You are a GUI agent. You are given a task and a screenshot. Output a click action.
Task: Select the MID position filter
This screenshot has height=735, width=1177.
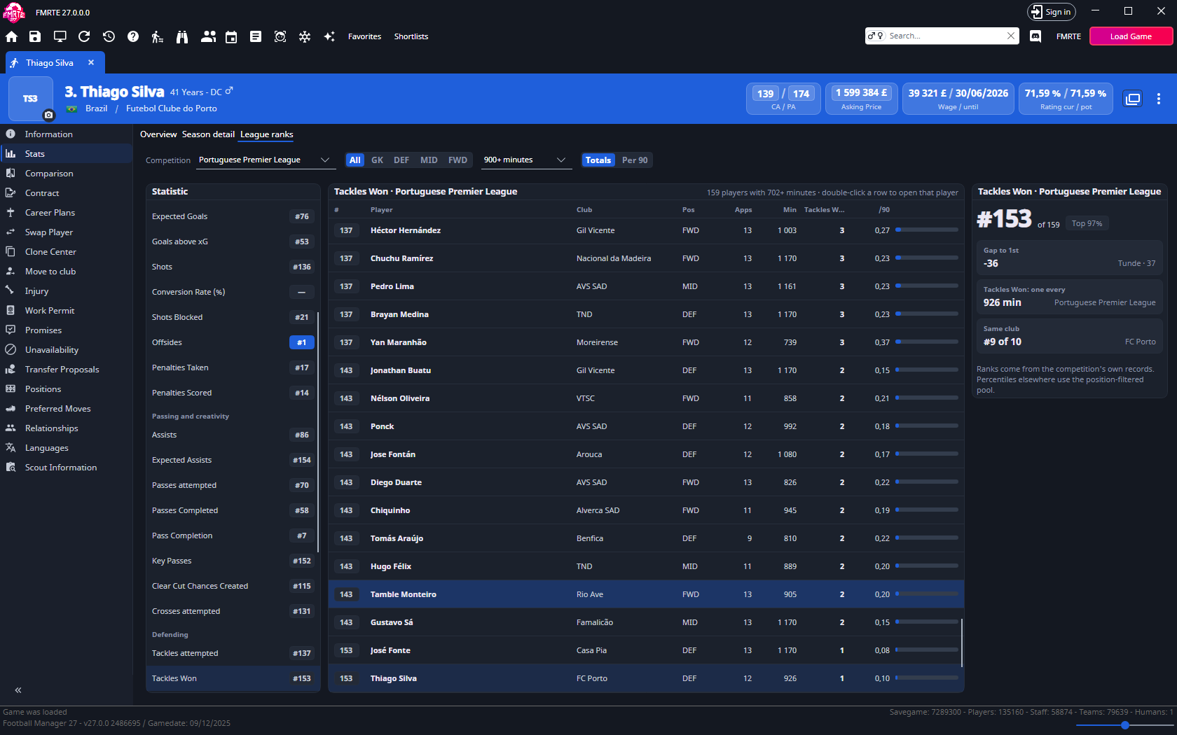coord(429,160)
